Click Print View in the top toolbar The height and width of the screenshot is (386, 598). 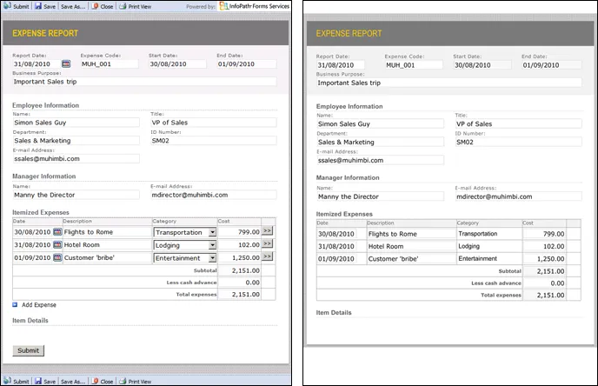point(135,5)
